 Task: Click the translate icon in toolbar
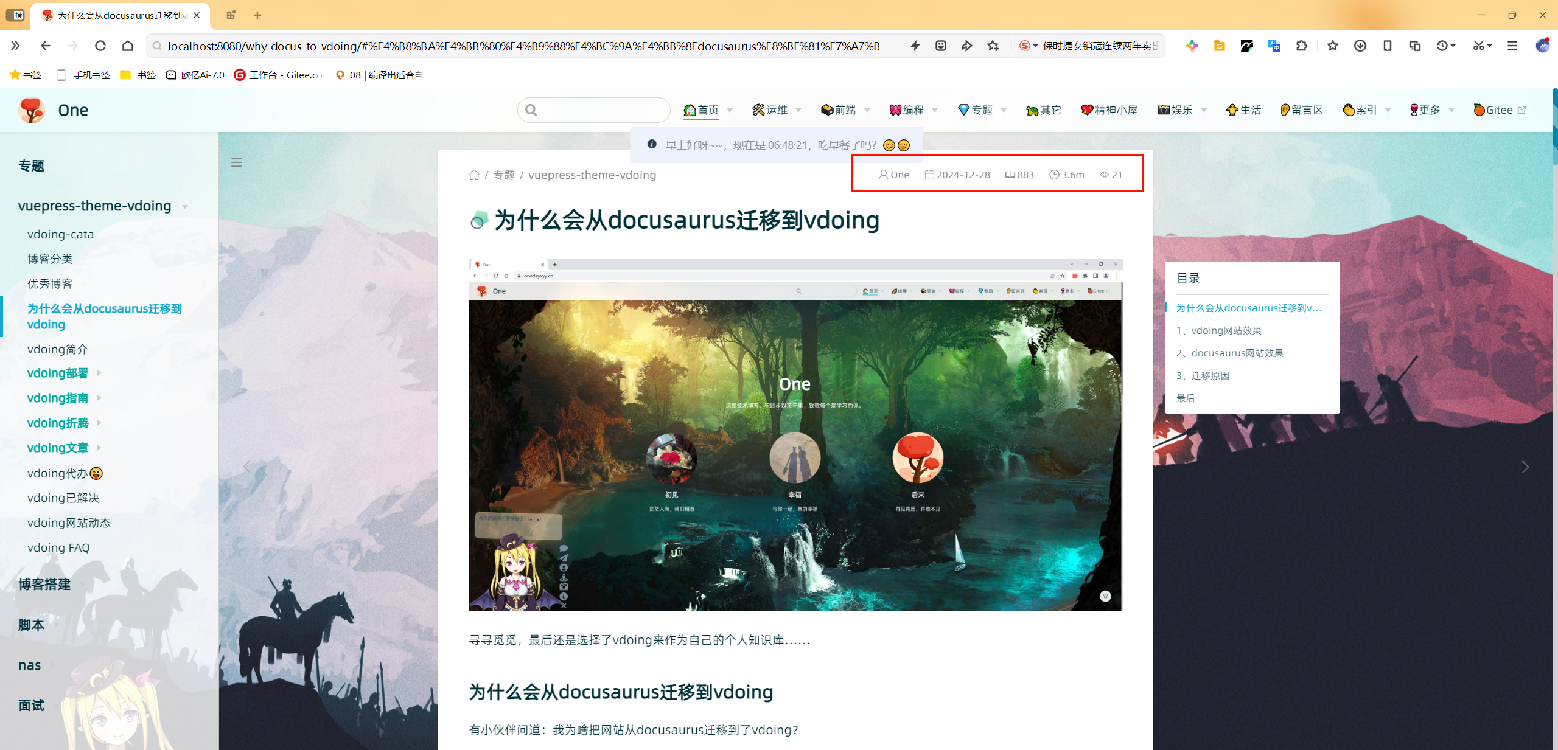point(1274,46)
